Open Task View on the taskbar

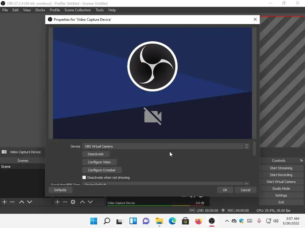tap(120, 221)
